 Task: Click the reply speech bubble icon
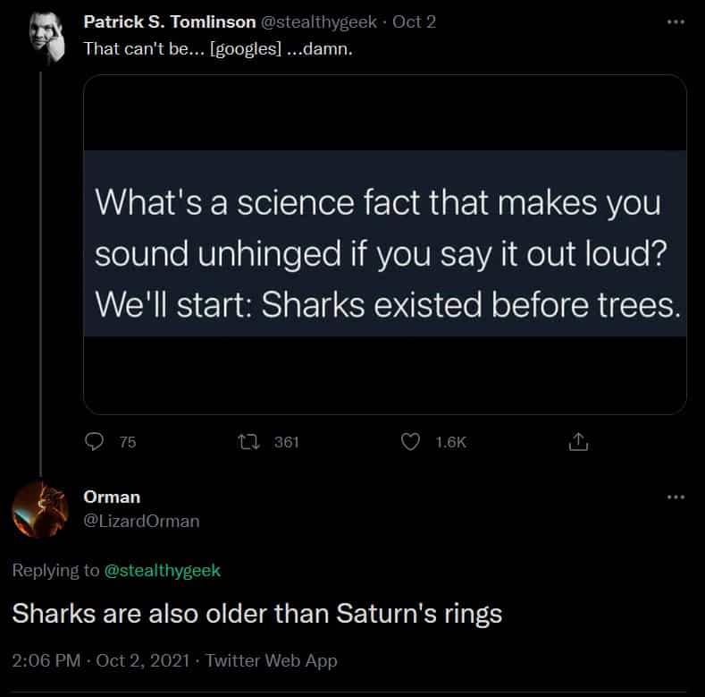point(95,441)
